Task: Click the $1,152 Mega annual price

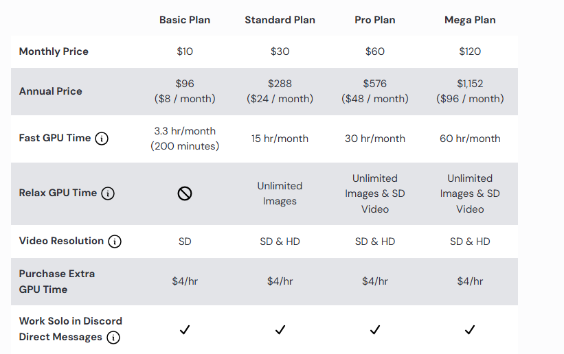Action: [470, 84]
